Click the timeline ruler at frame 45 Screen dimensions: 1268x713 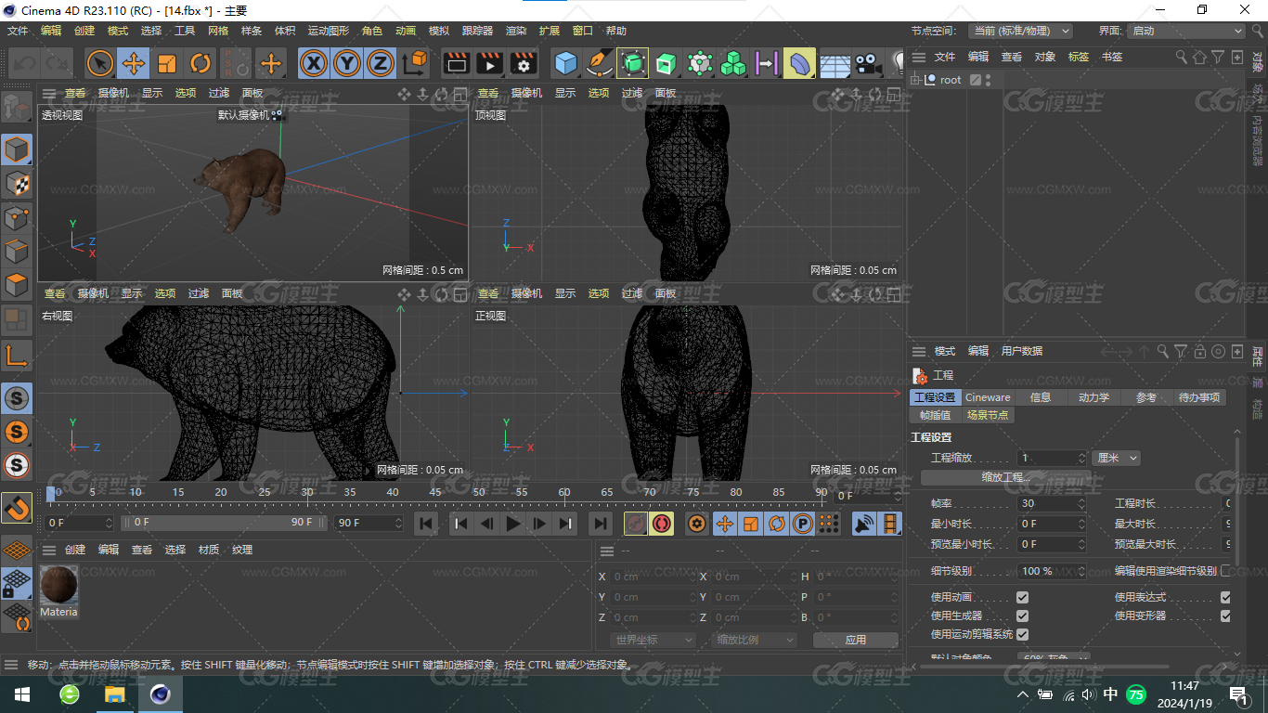pos(435,492)
